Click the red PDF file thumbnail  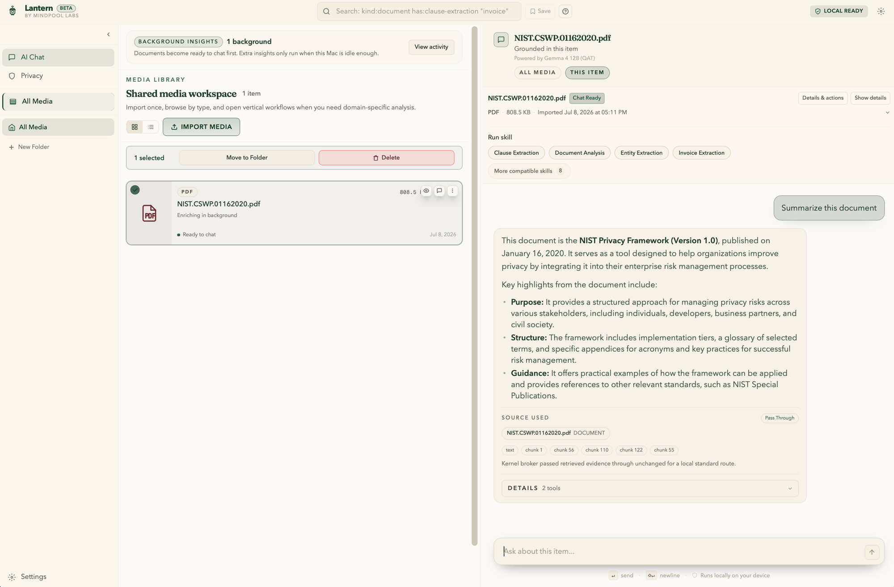pos(149,213)
